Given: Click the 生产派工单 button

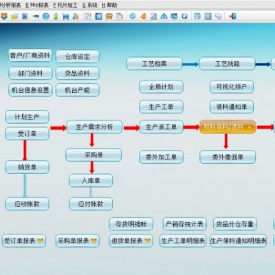Looking at the screenshot, I should 161,126.
